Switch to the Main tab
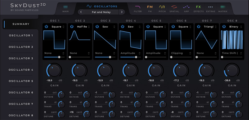This screenshot has height=120, width=249. tap(65, 9)
